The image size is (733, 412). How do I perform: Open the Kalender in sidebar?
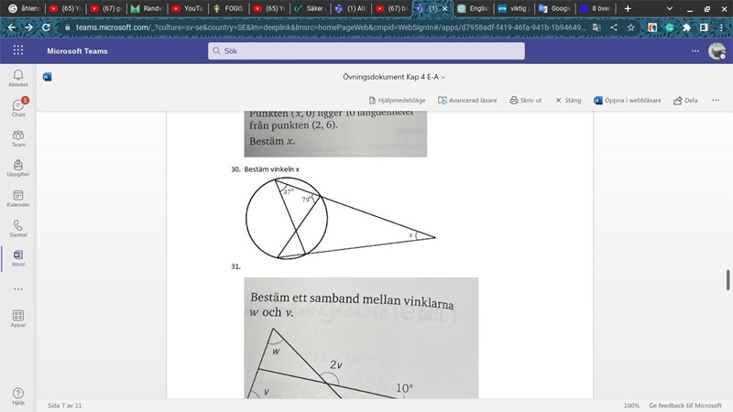click(18, 198)
